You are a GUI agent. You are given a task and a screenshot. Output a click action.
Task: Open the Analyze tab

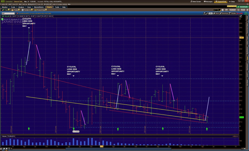tap(21, 7)
